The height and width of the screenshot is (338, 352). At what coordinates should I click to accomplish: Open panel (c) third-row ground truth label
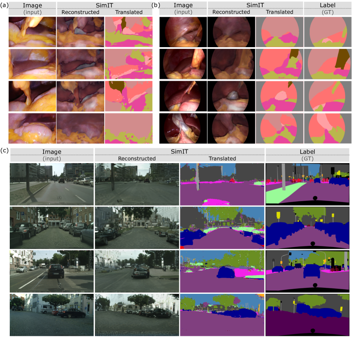(x=308, y=271)
